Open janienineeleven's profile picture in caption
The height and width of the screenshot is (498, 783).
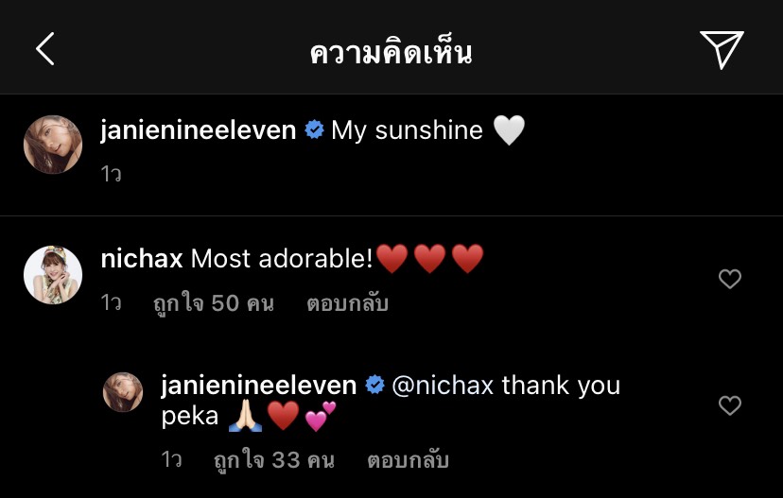[x=53, y=145]
